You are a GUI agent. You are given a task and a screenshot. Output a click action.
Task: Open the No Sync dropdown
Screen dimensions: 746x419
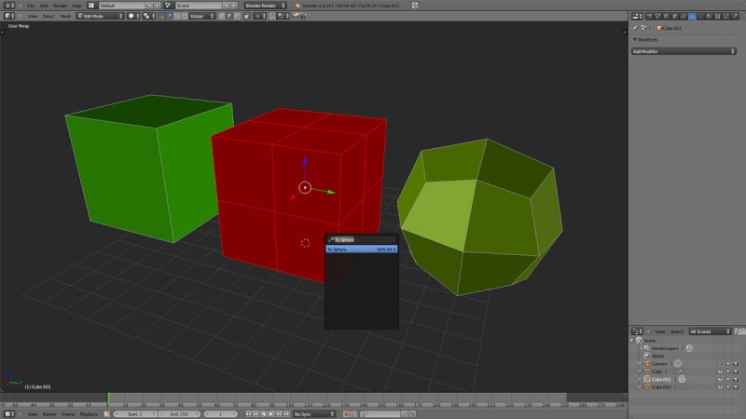(314, 413)
